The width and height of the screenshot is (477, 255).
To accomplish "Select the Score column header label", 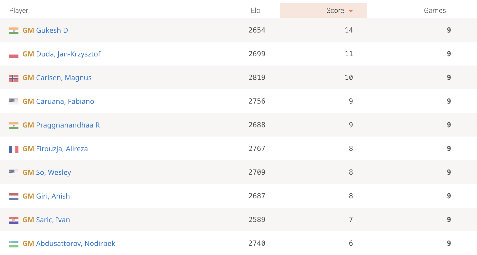I will 335,11.
